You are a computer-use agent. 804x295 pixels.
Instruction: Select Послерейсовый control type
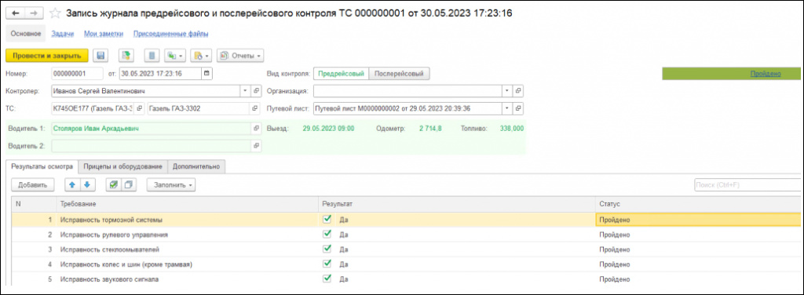[399, 73]
